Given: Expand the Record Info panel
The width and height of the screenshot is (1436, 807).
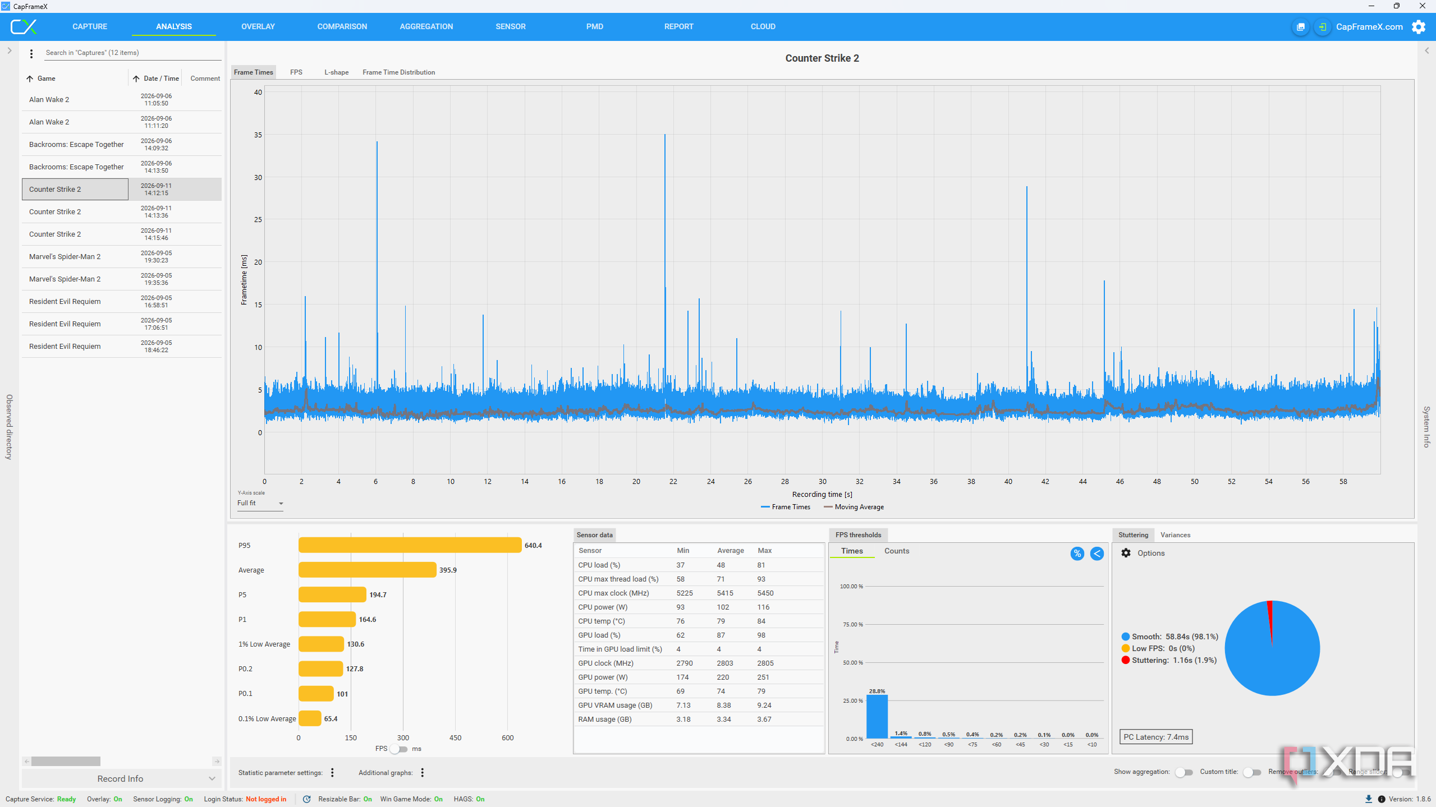Looking at the screenshot, I should pyautogui.click(x=121, y=778).
